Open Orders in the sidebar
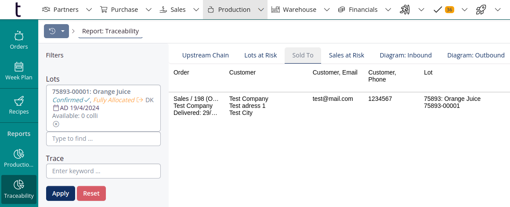This screenshot has width=510, height=207. click(x=19, y=40)
